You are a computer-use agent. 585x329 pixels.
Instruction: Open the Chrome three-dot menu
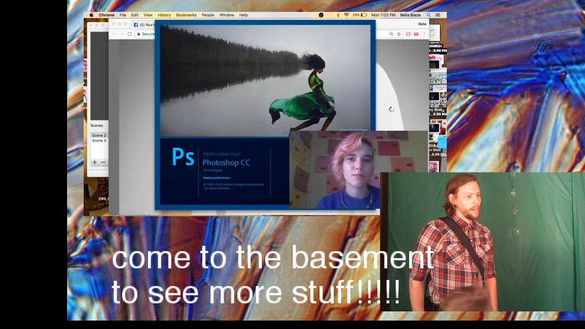(x=424, y=34)
